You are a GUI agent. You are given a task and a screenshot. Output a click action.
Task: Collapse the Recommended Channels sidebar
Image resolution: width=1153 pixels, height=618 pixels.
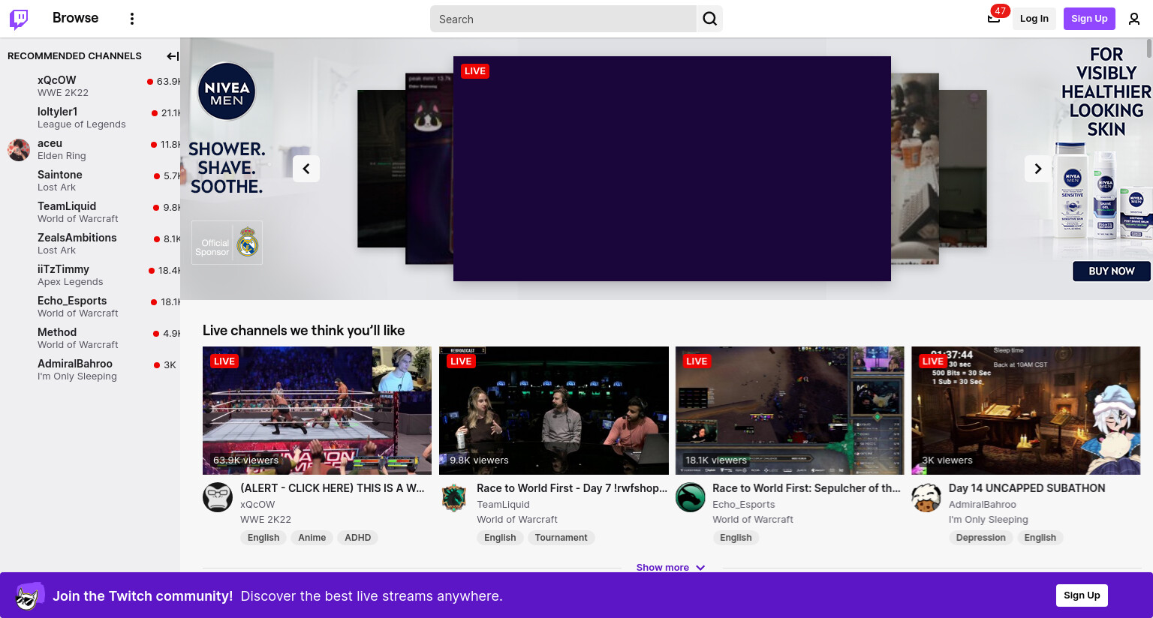point(172,56)
